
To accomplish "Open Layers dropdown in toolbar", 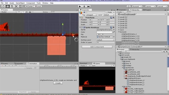I will (150, 6).
